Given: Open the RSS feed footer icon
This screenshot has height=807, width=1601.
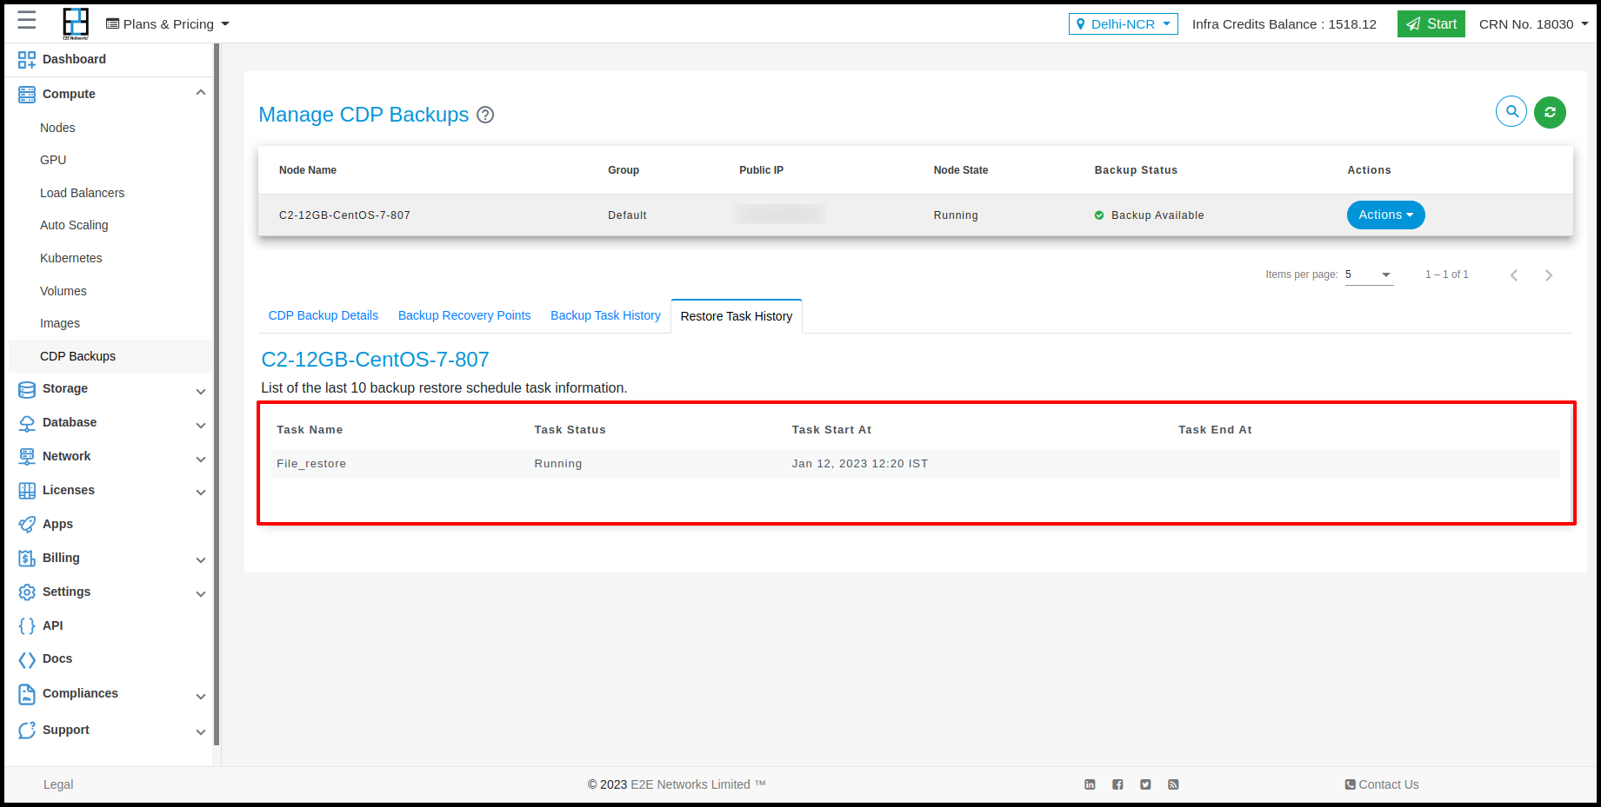Looking at the screenshot, I should click(1173, 784).
